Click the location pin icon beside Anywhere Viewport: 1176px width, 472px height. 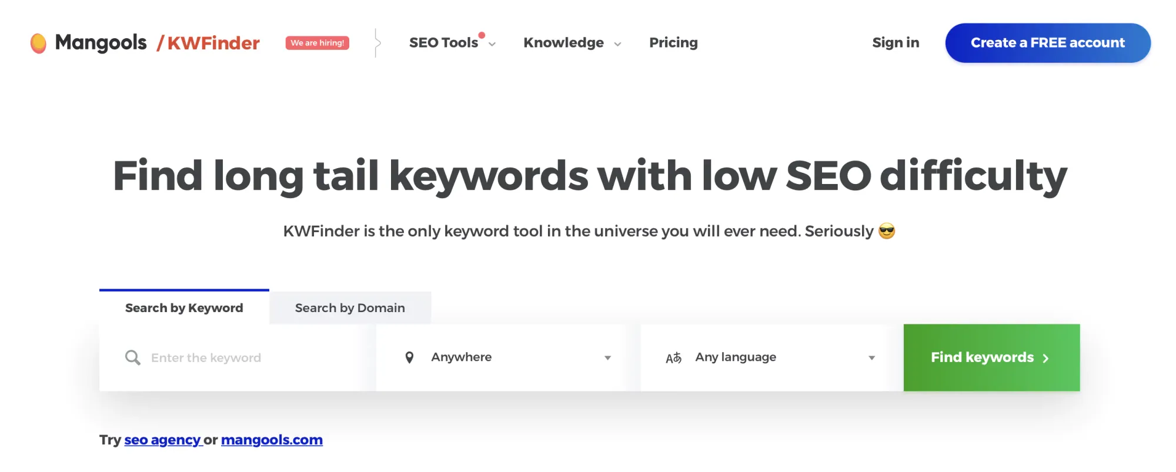pos(410,357)
